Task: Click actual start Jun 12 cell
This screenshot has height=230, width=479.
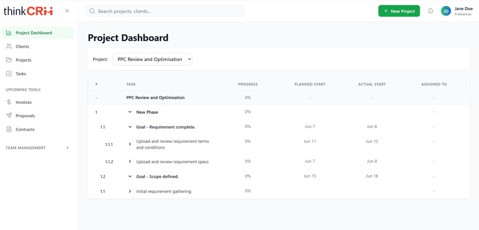Action: point(372,141)
